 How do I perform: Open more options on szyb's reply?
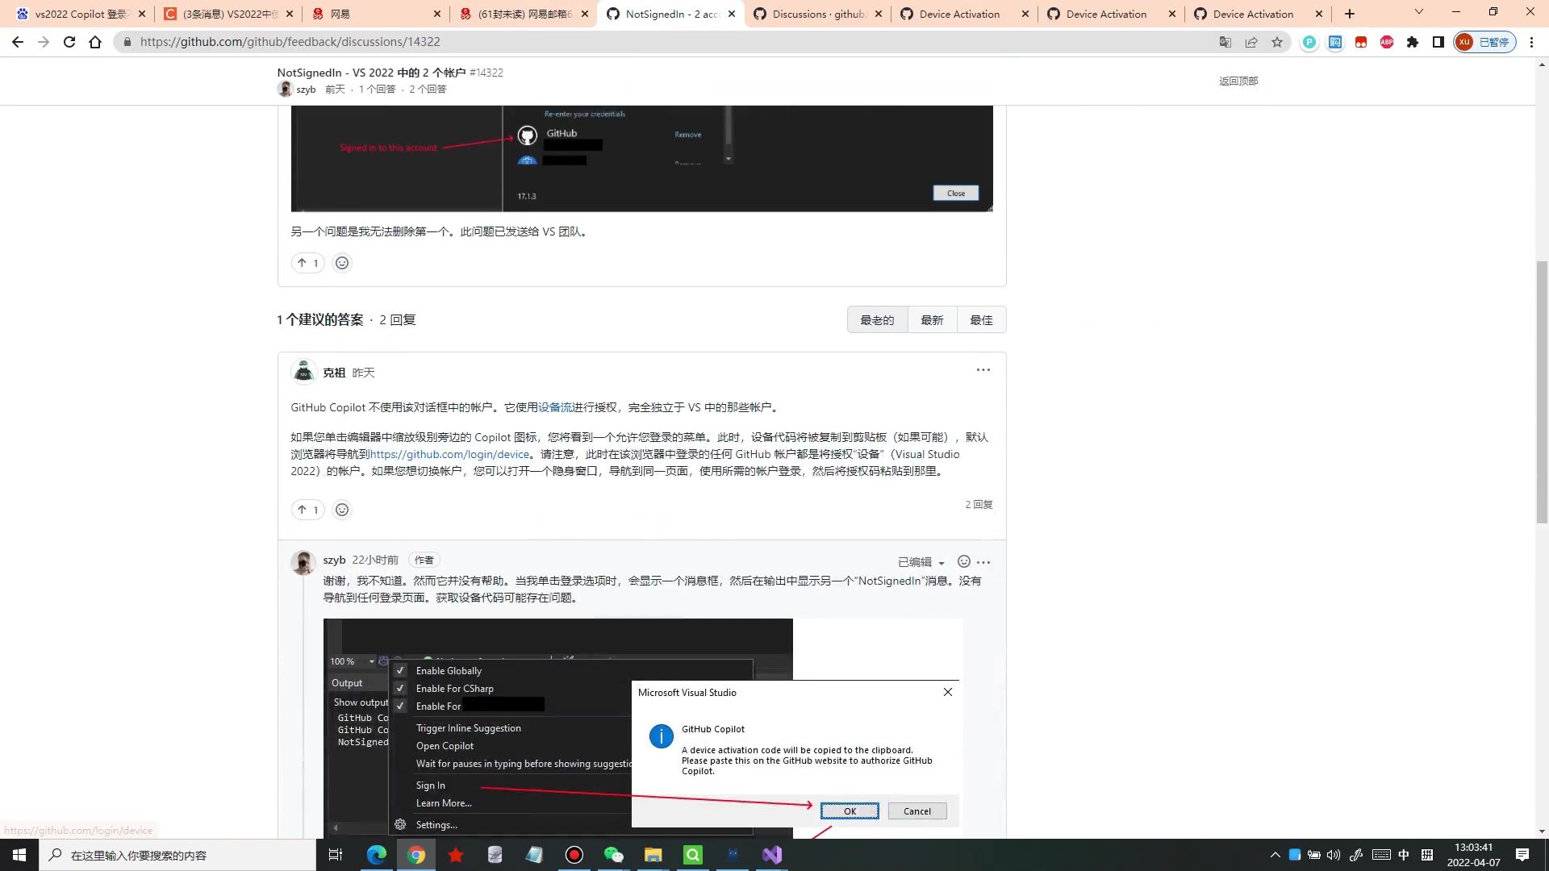point(983,562)
